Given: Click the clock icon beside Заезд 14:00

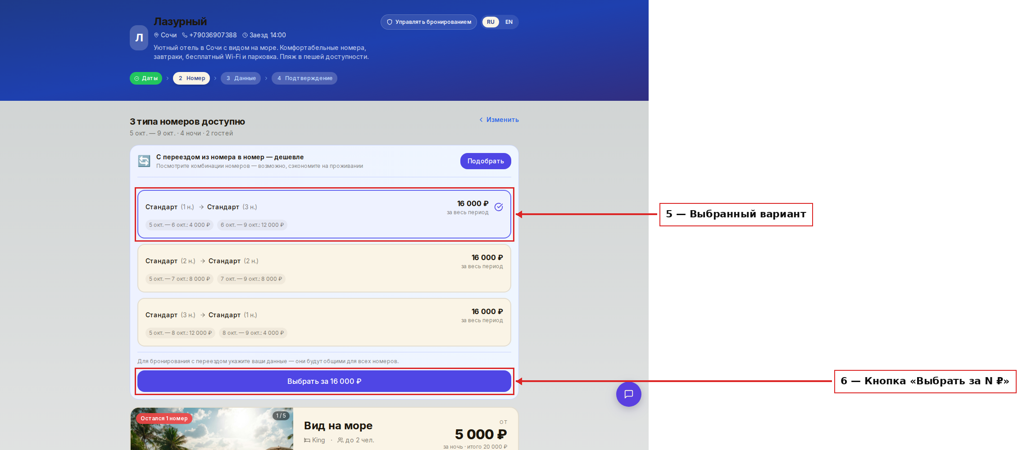Looking at the screenshot, I should point(245,35).
